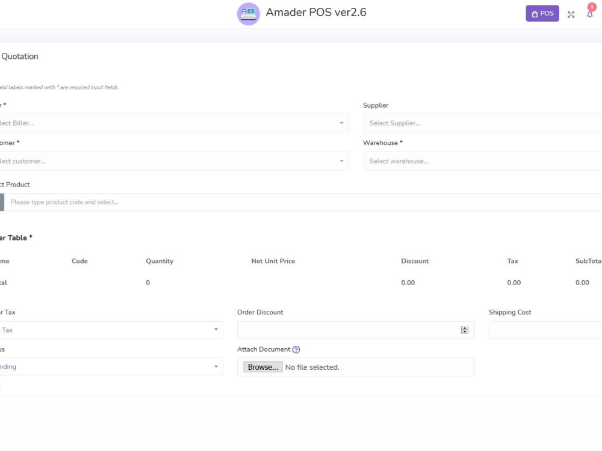Open the Select Supplier dropdown
This screenshot has width=602, height=451.
[x=483, y=123]
